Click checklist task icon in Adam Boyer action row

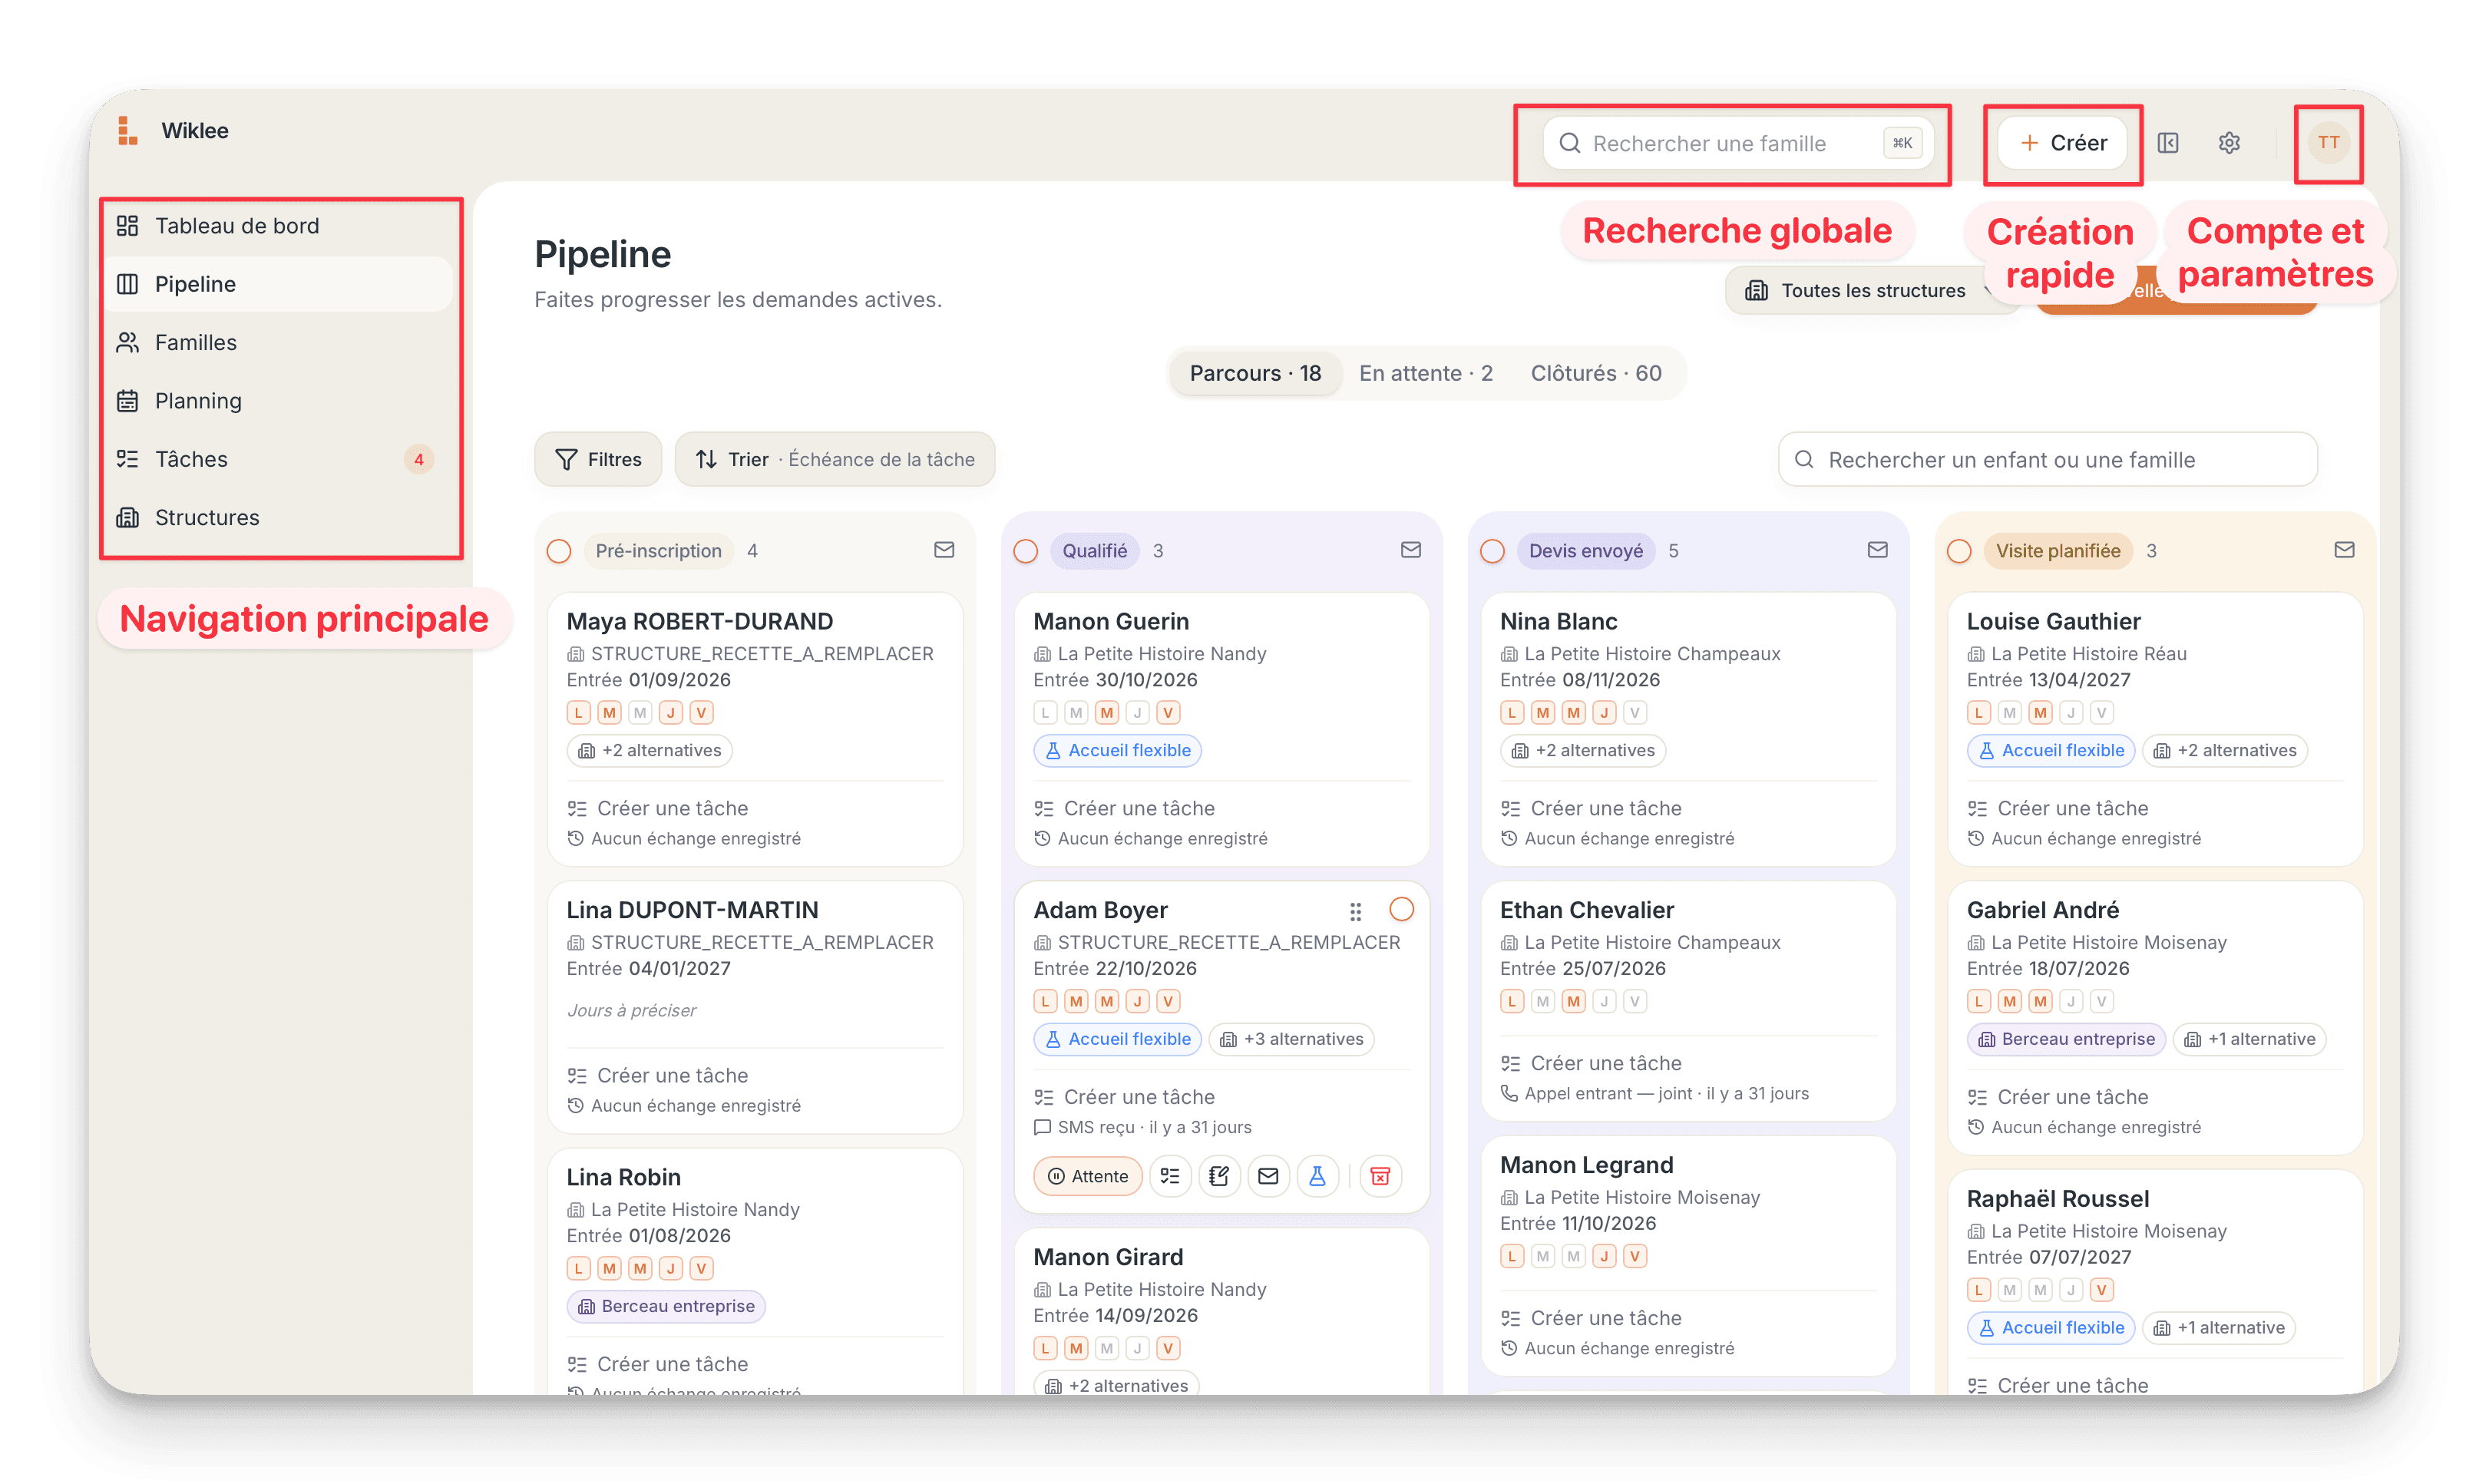pos(1170,1176)
